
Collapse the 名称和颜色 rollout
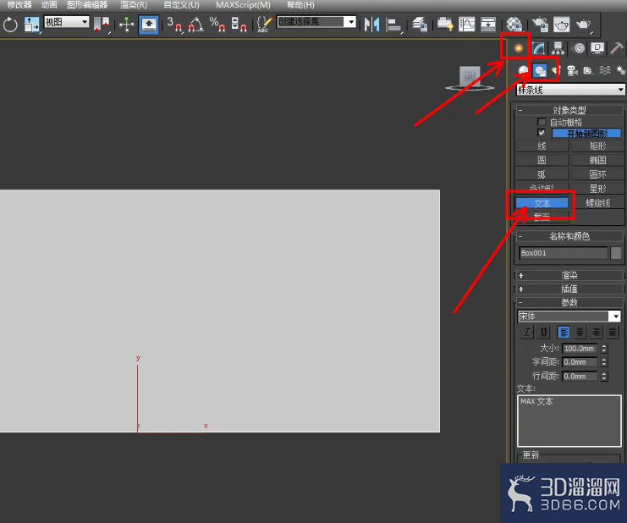[x=569, y=236]
